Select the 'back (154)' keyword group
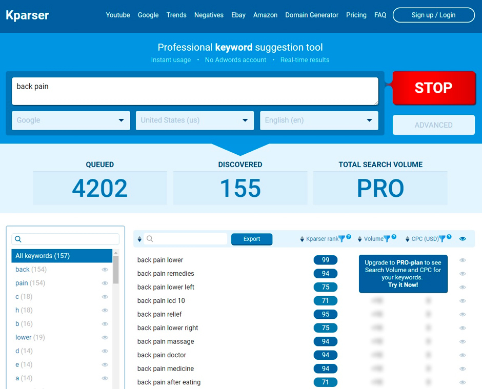Image resolution: width=482 pixels, height=389 pixels. 31,270
